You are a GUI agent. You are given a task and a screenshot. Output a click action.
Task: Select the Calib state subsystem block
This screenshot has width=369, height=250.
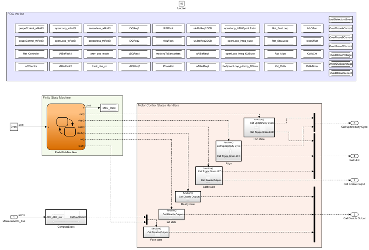(209, 176)
